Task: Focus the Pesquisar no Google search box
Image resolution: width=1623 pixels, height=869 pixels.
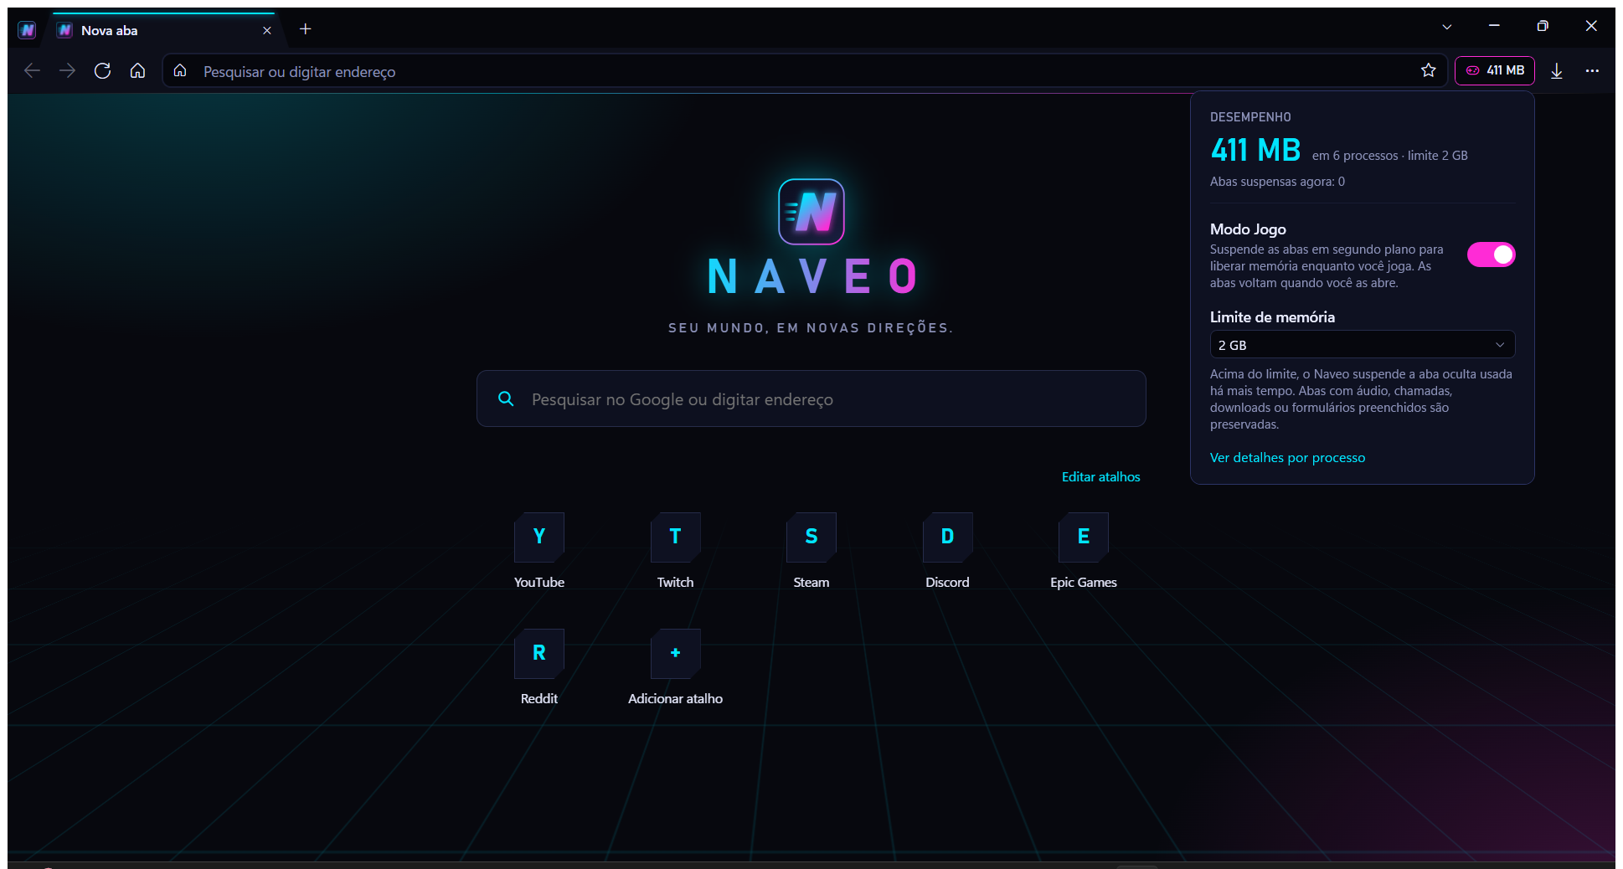Action: coord(811,399)
